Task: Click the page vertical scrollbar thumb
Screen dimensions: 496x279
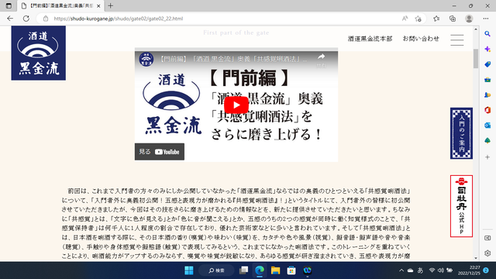Action: click(x=476, y=59)
